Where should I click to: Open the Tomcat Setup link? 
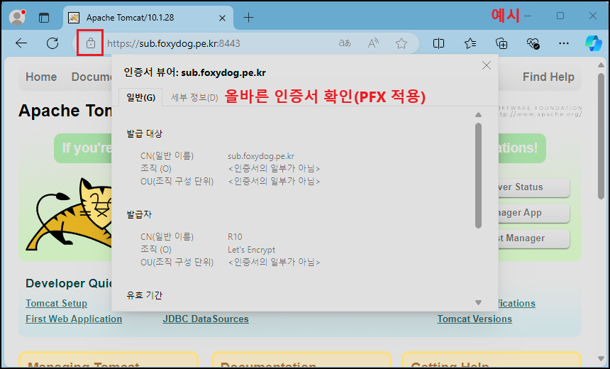click(57, 303)
